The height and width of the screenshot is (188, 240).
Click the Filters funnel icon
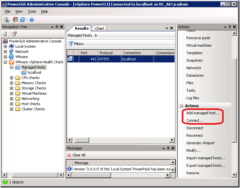pyautogui.click(x=70, y=44)
